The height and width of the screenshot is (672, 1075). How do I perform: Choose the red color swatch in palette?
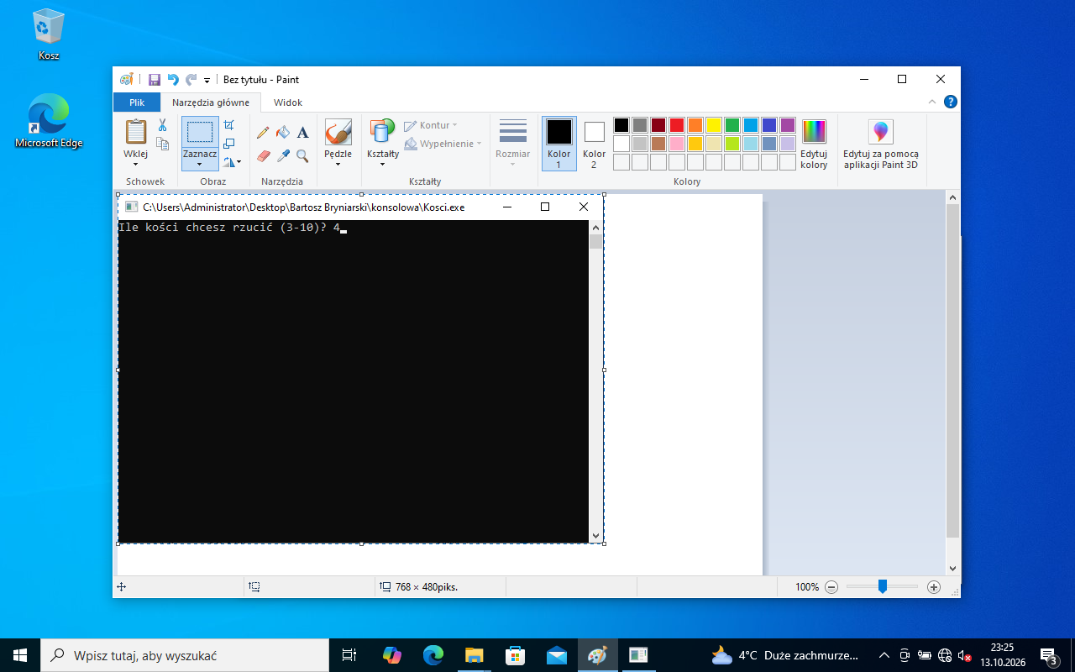pos(676,125)
